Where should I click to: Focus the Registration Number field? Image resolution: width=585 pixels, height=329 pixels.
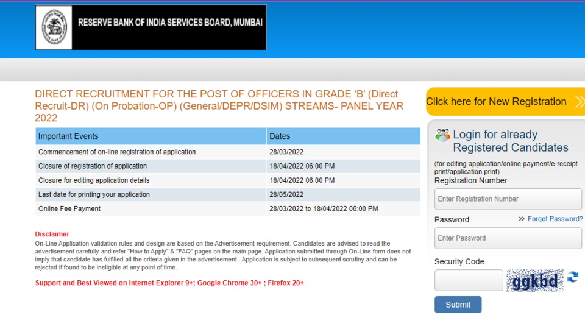tap(508, 199)
